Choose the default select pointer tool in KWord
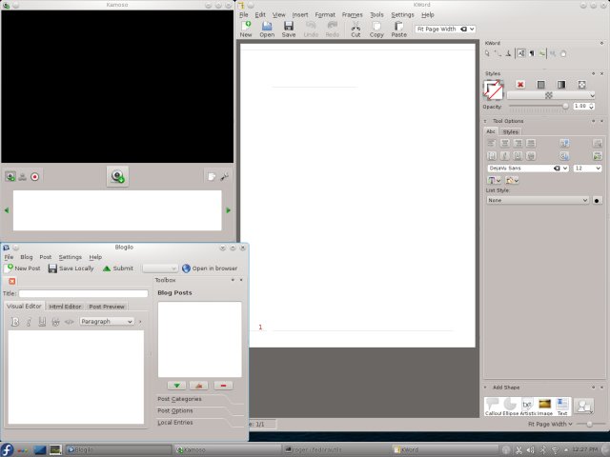The height and width of the screenshot is (457, 610). click(x=487, y=53)
